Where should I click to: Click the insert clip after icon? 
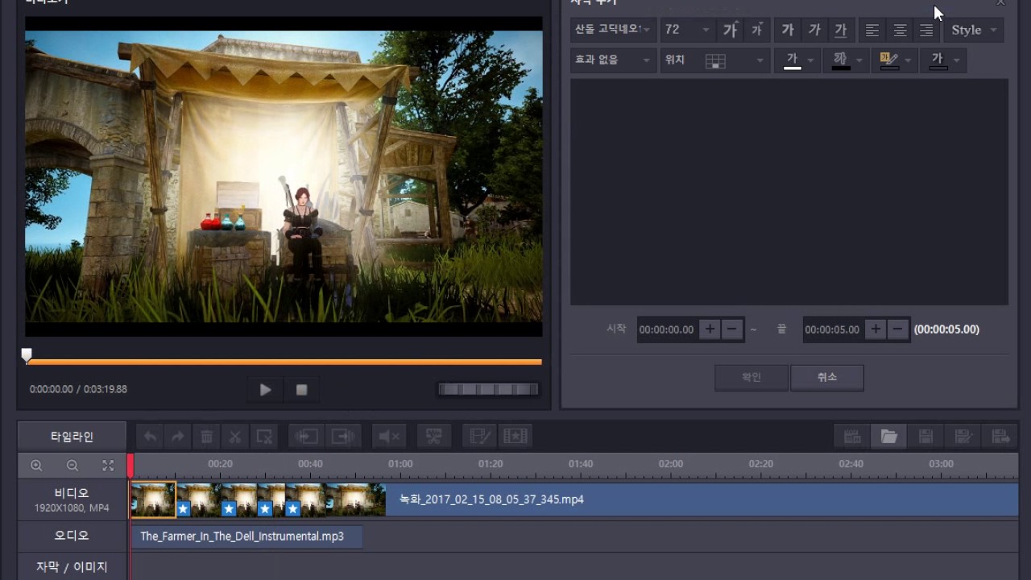[343, 437]
